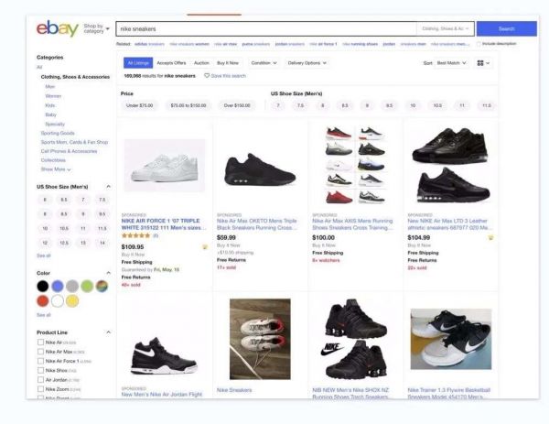Select the Buy It Now tab
The image size is (549, 424).
click(x=228, y=63)
